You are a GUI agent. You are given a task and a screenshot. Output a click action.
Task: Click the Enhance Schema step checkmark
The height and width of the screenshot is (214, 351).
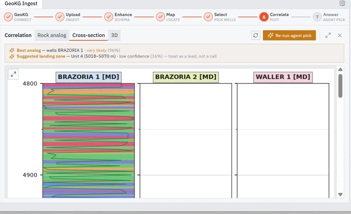pos(109,17)
